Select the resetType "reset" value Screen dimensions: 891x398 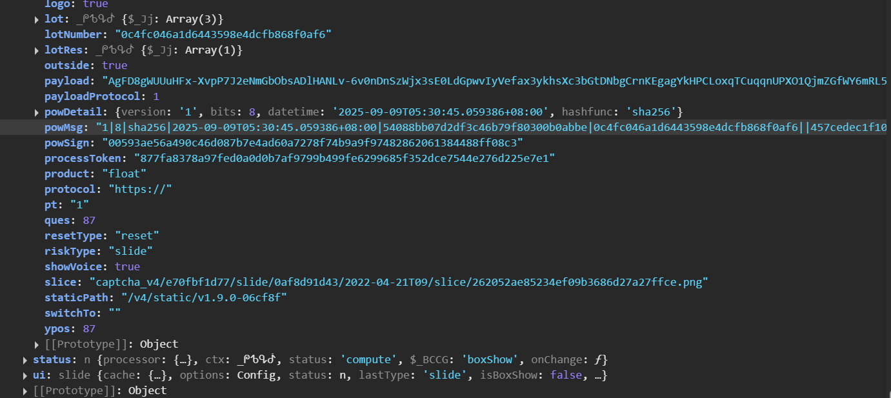[137, 235]
